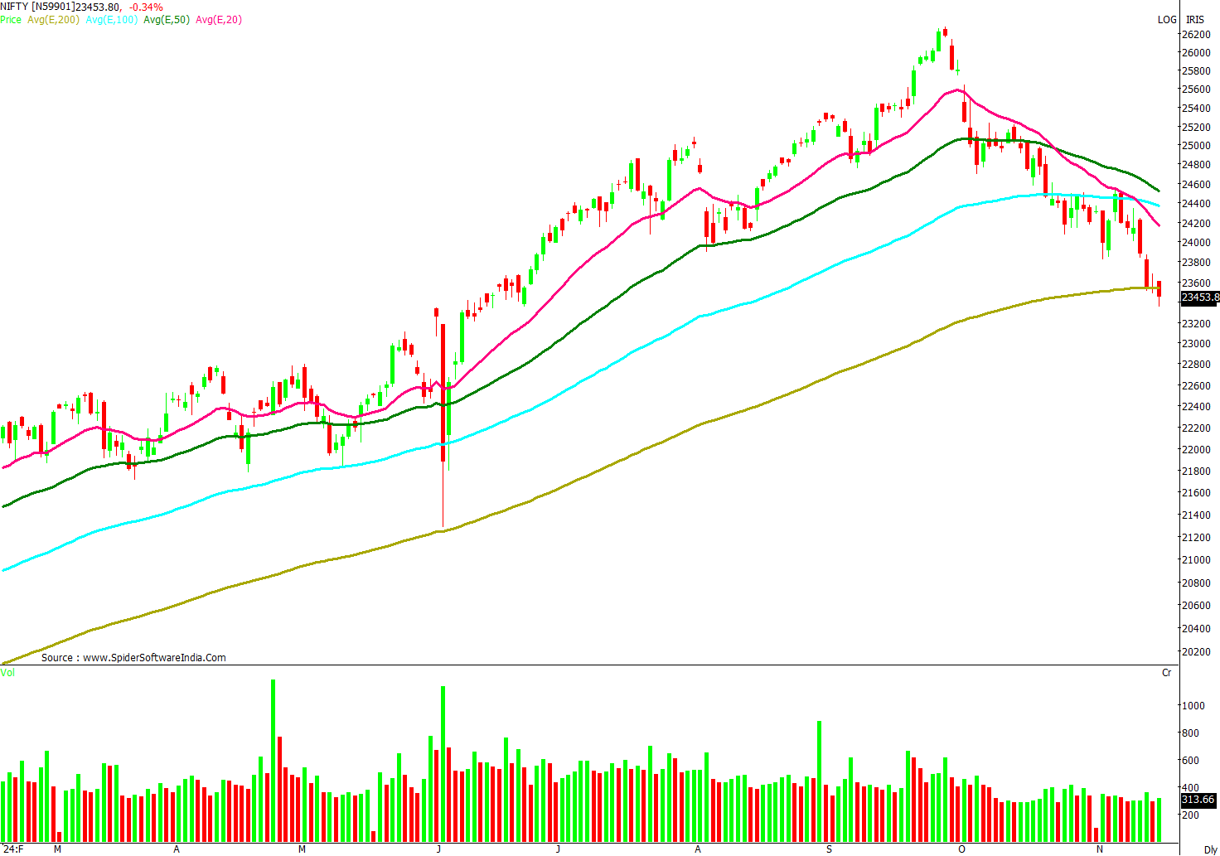Image resolution: width=1220 pixels, height=856 pixels.
Task: Click the 26200 price axis label
Action: coord(1195,34)
